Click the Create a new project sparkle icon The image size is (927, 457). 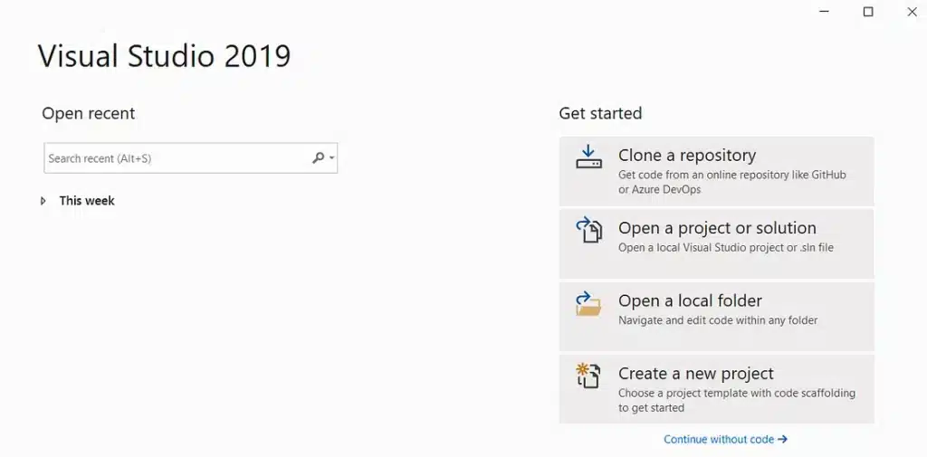coord(588,376)
